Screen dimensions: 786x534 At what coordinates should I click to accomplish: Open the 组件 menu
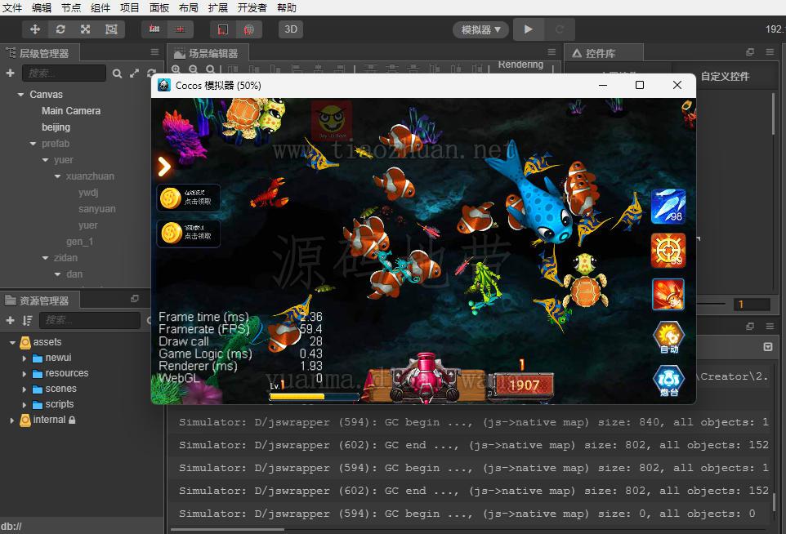coord(100,8)
